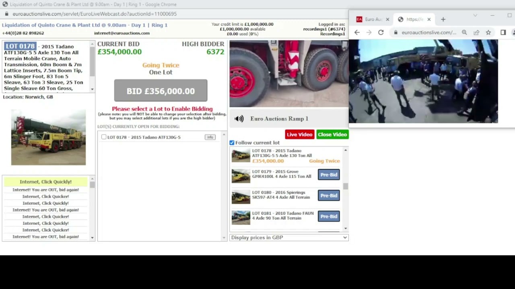Click the credit limit £1,000,000.00 text
The height and width of the screenshot is (289, 515).
coord(242,24)
